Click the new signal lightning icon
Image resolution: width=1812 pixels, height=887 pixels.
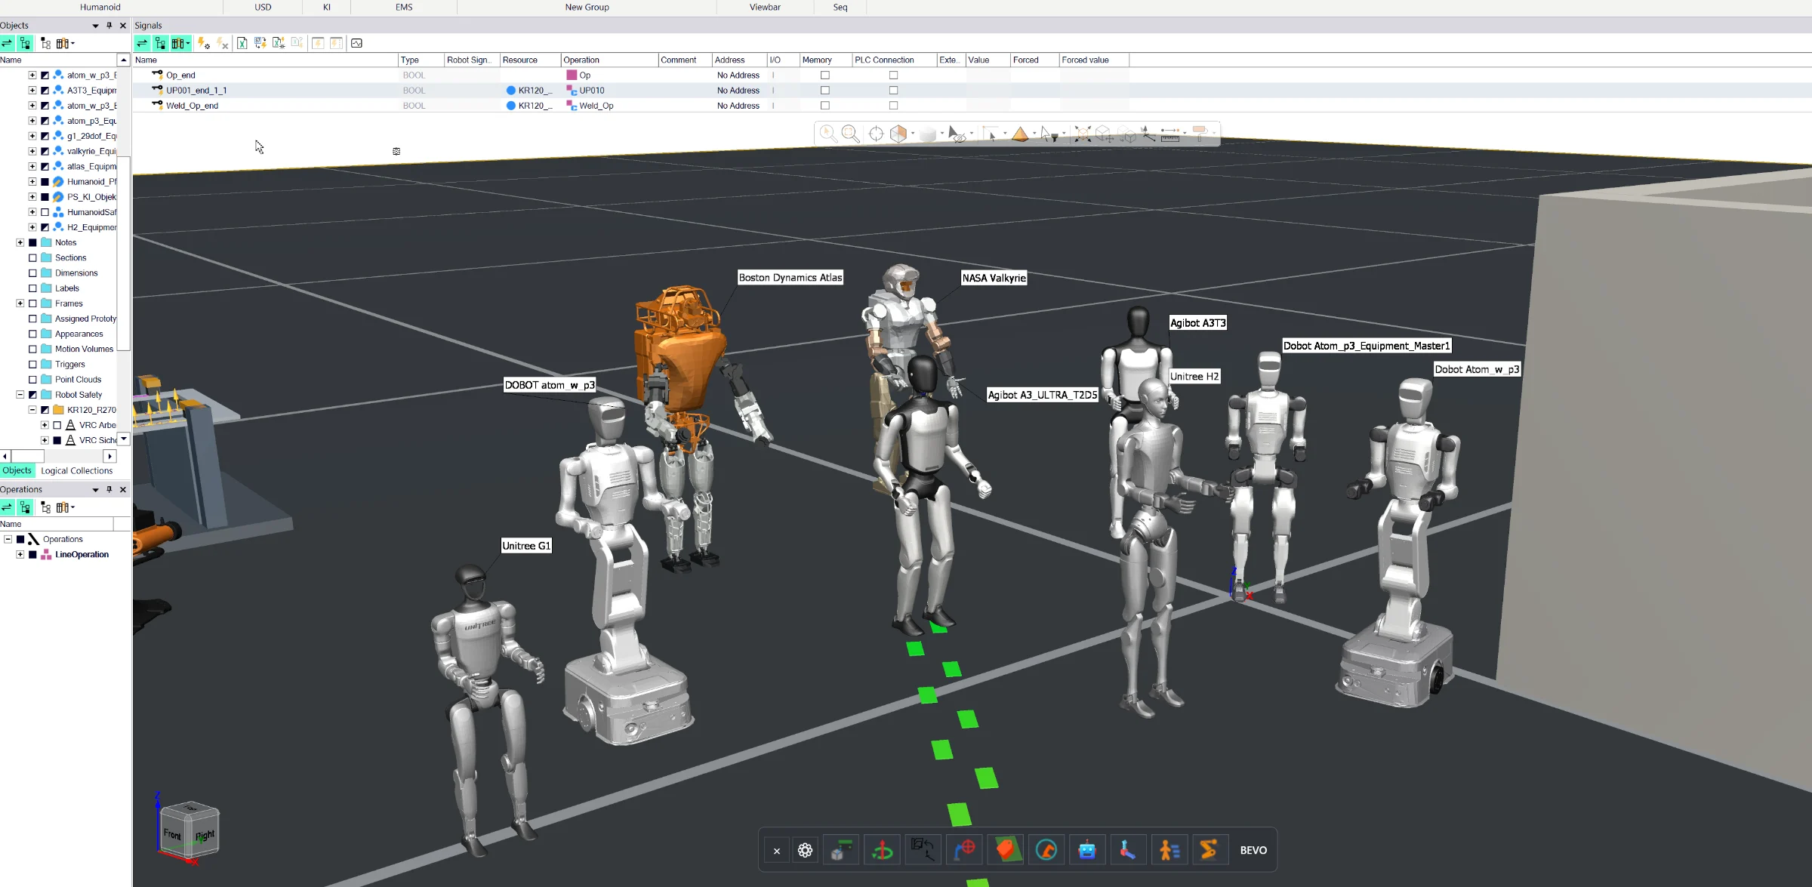coord(203,43)
